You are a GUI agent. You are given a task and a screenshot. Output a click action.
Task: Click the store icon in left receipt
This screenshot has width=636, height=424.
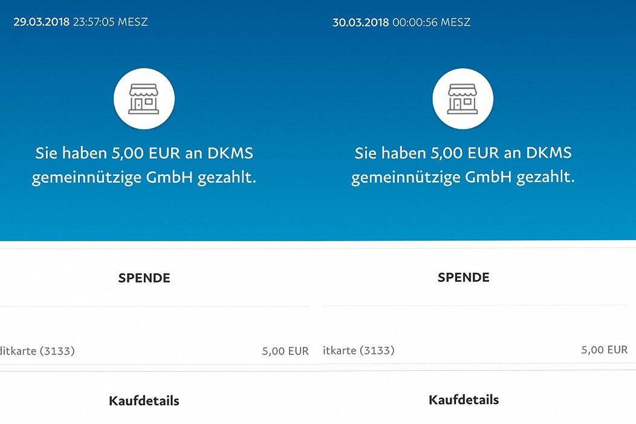click(x=144, y=99)
